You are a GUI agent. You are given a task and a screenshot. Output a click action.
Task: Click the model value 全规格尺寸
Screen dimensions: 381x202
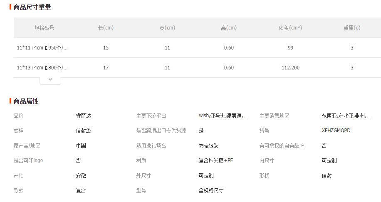(211, 190)
